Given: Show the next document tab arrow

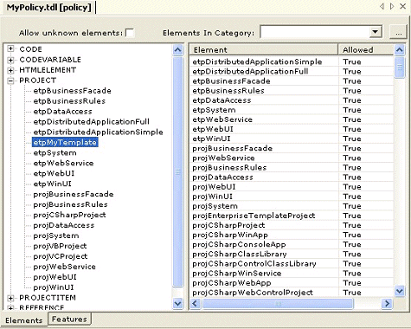Looking at the screenshot, I should pyautogui.click(x=392, y=6).
